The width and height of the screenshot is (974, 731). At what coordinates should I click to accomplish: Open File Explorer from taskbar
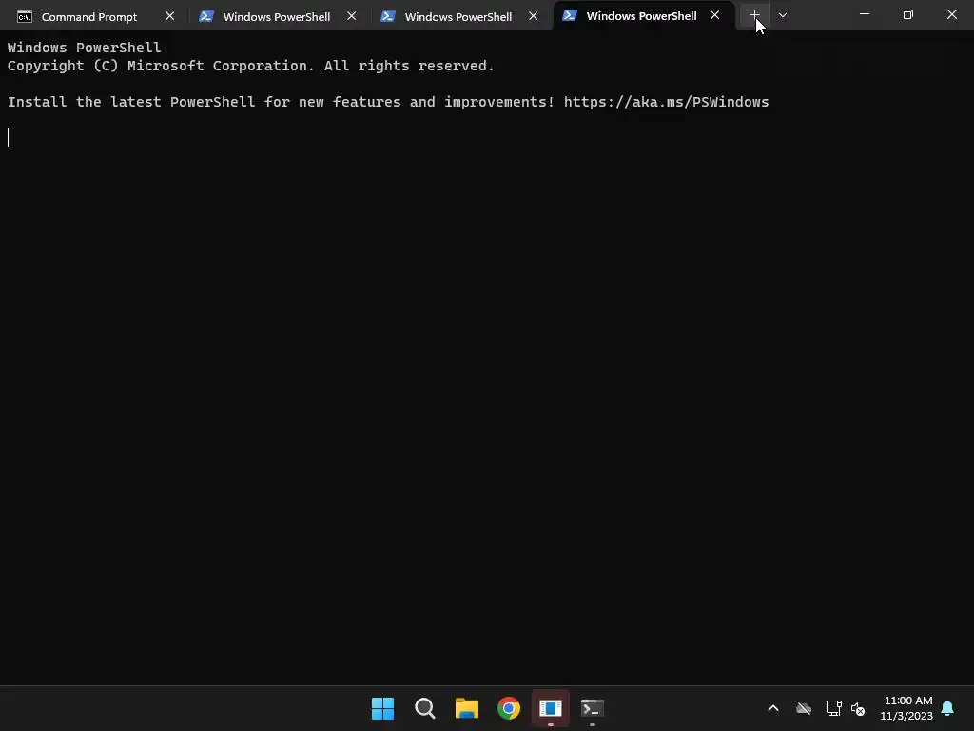tap(466, 708)
